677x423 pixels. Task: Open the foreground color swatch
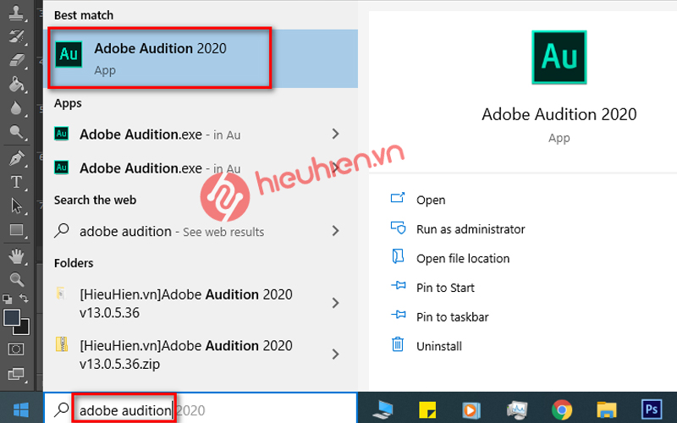pyautogui.click(x=11, y=317)
